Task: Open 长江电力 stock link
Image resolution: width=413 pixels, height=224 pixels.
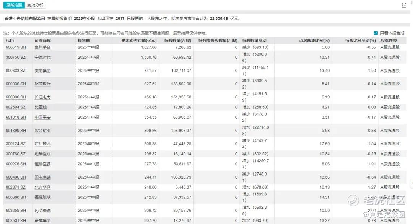Action: pyautogui.click(x=43, y=97)
